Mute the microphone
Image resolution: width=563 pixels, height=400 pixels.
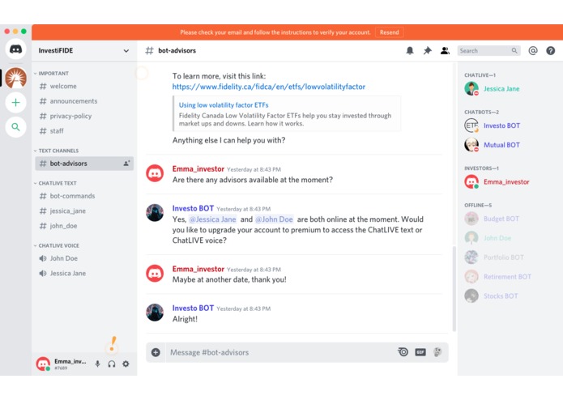(x=98, y=364)
